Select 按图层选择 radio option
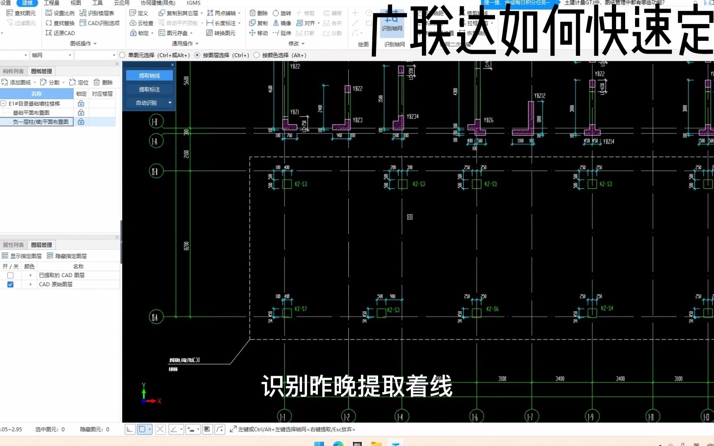 click(197, 55)
